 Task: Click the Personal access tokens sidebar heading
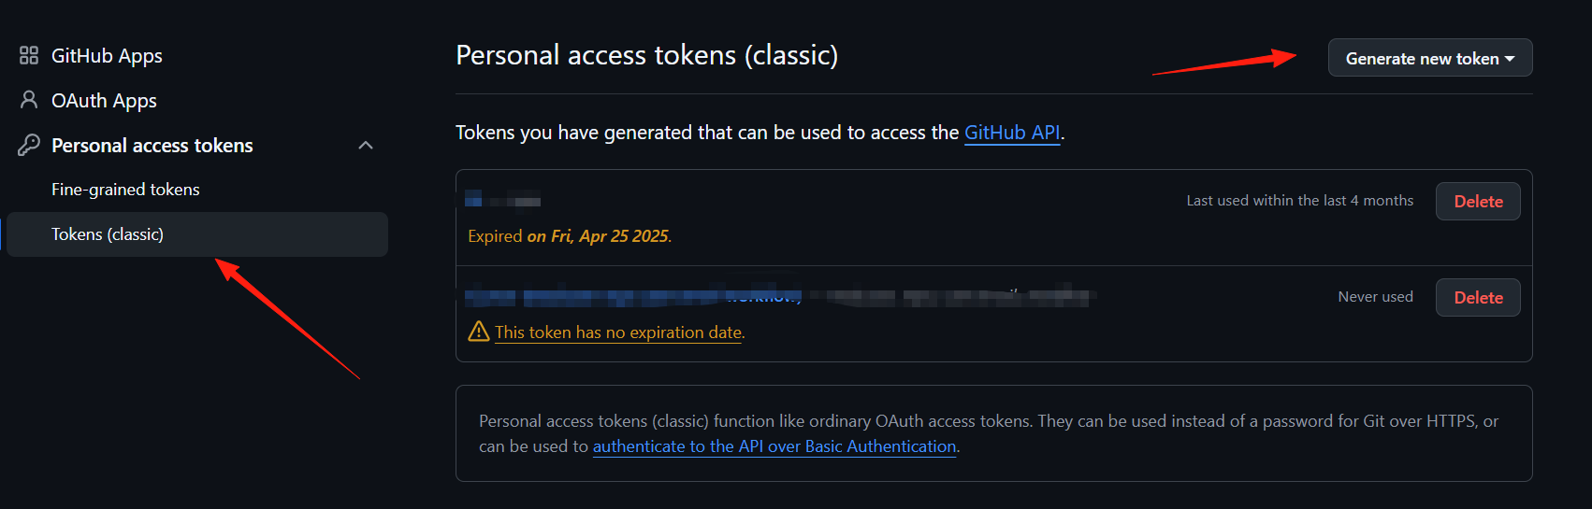click(x=152, y=146)
